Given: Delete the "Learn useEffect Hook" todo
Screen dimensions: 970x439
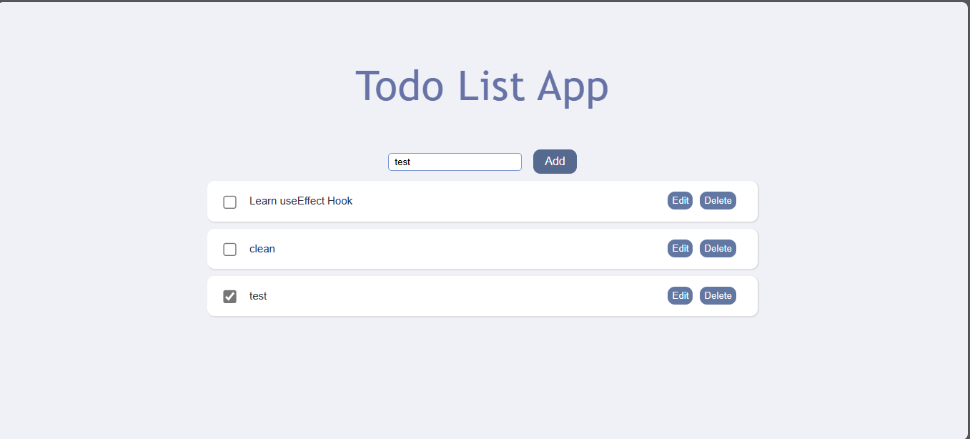Looking at the screenshot, I should (718, 200).
